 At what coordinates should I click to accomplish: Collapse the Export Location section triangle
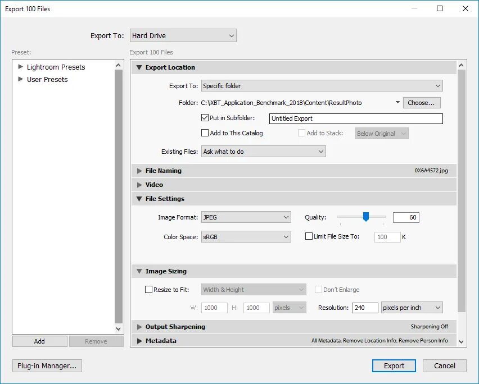(x=139, y=67)
